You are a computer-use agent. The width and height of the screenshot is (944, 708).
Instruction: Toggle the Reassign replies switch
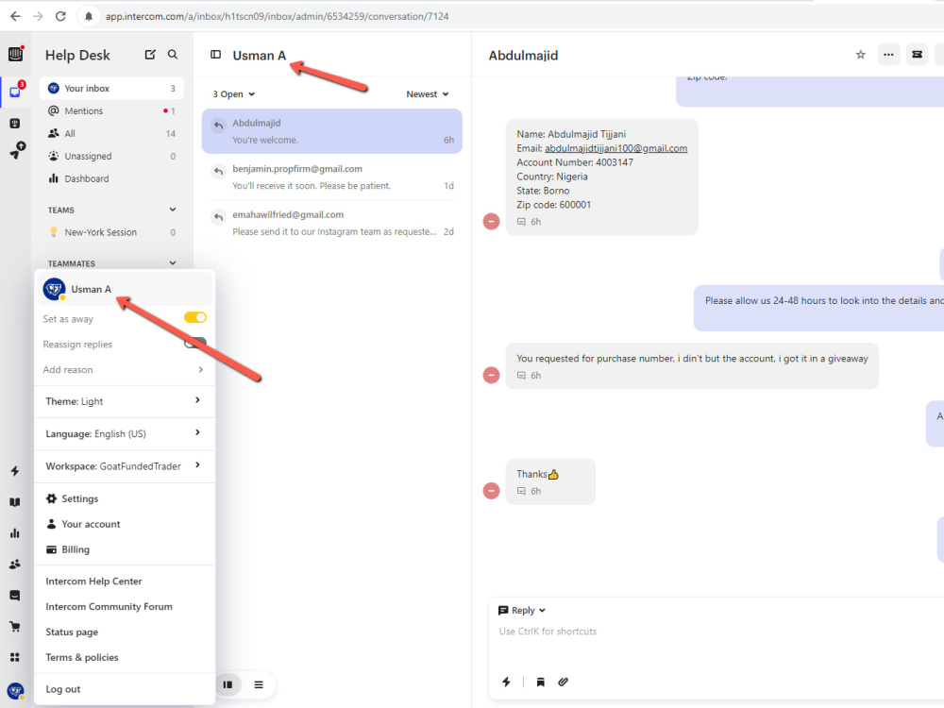195,344
